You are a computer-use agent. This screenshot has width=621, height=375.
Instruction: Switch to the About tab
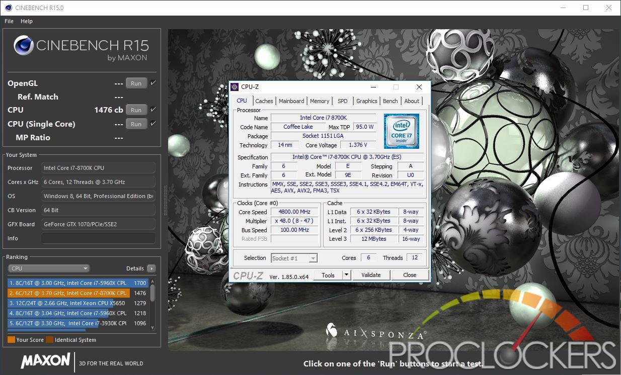pyautogui.click(x=412, y=101)
